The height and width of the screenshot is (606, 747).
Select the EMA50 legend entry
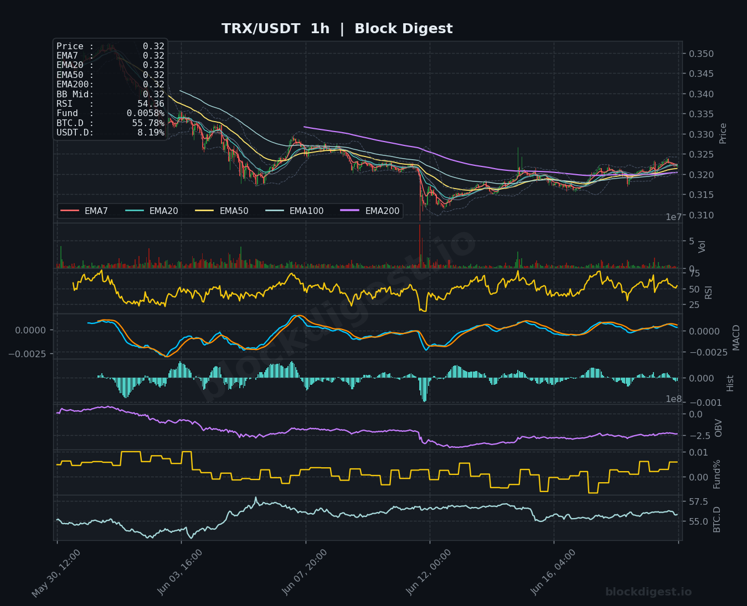(x=222, y=211)
